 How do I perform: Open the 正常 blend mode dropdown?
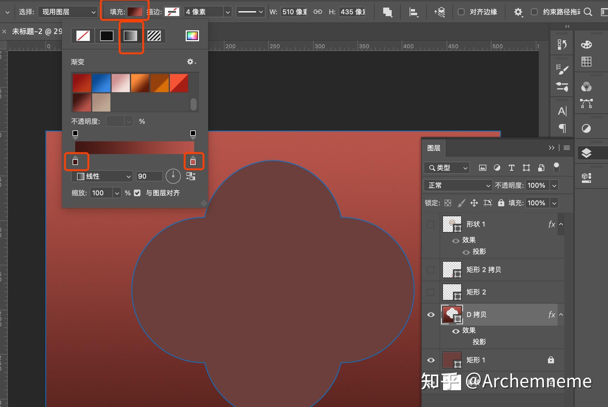[x=458, y=185]
